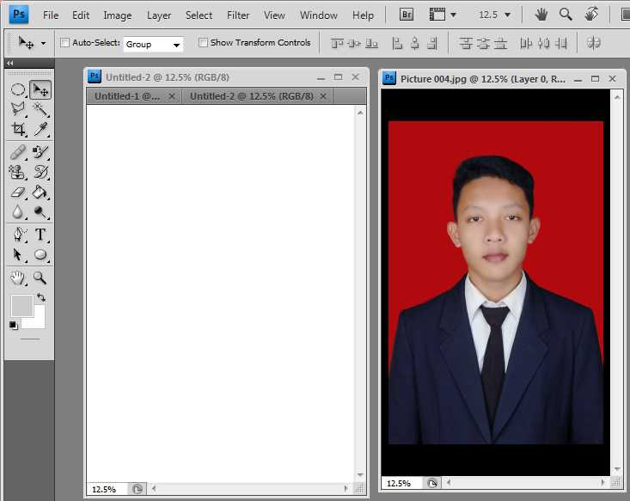Open the Window menu
The width and height of the screenshot is (630, 501).
(319, 15)
